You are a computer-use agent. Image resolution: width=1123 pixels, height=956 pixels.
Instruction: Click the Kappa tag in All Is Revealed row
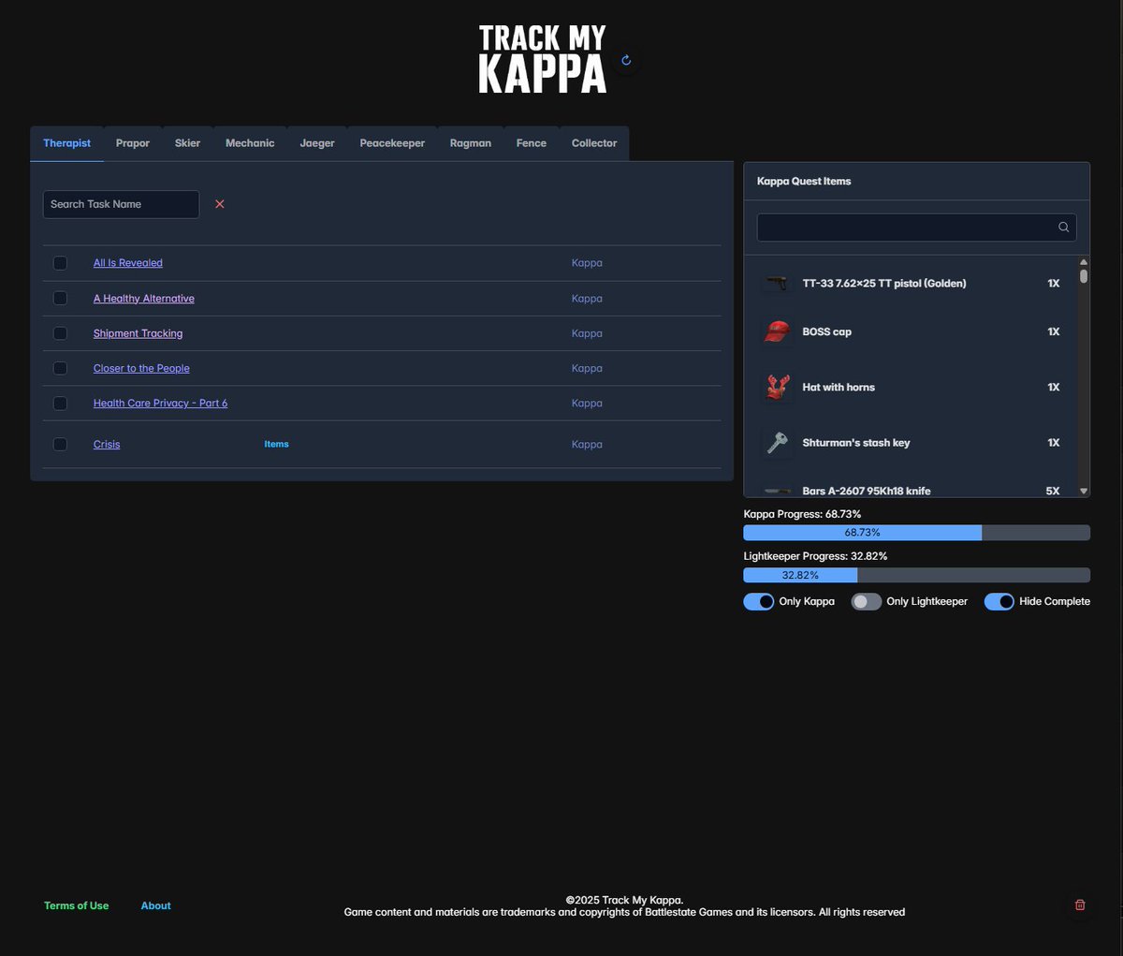click(x=587, y=263)
